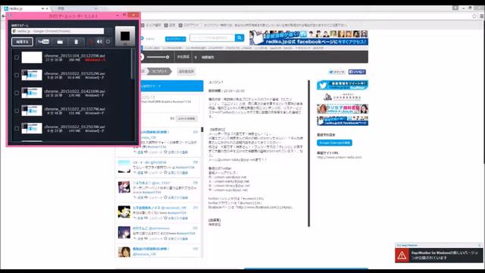The image size is (485, 273).
Task: Click the recorder target field showing radiko.jp Google Chrome
Action: pos(58,31)
